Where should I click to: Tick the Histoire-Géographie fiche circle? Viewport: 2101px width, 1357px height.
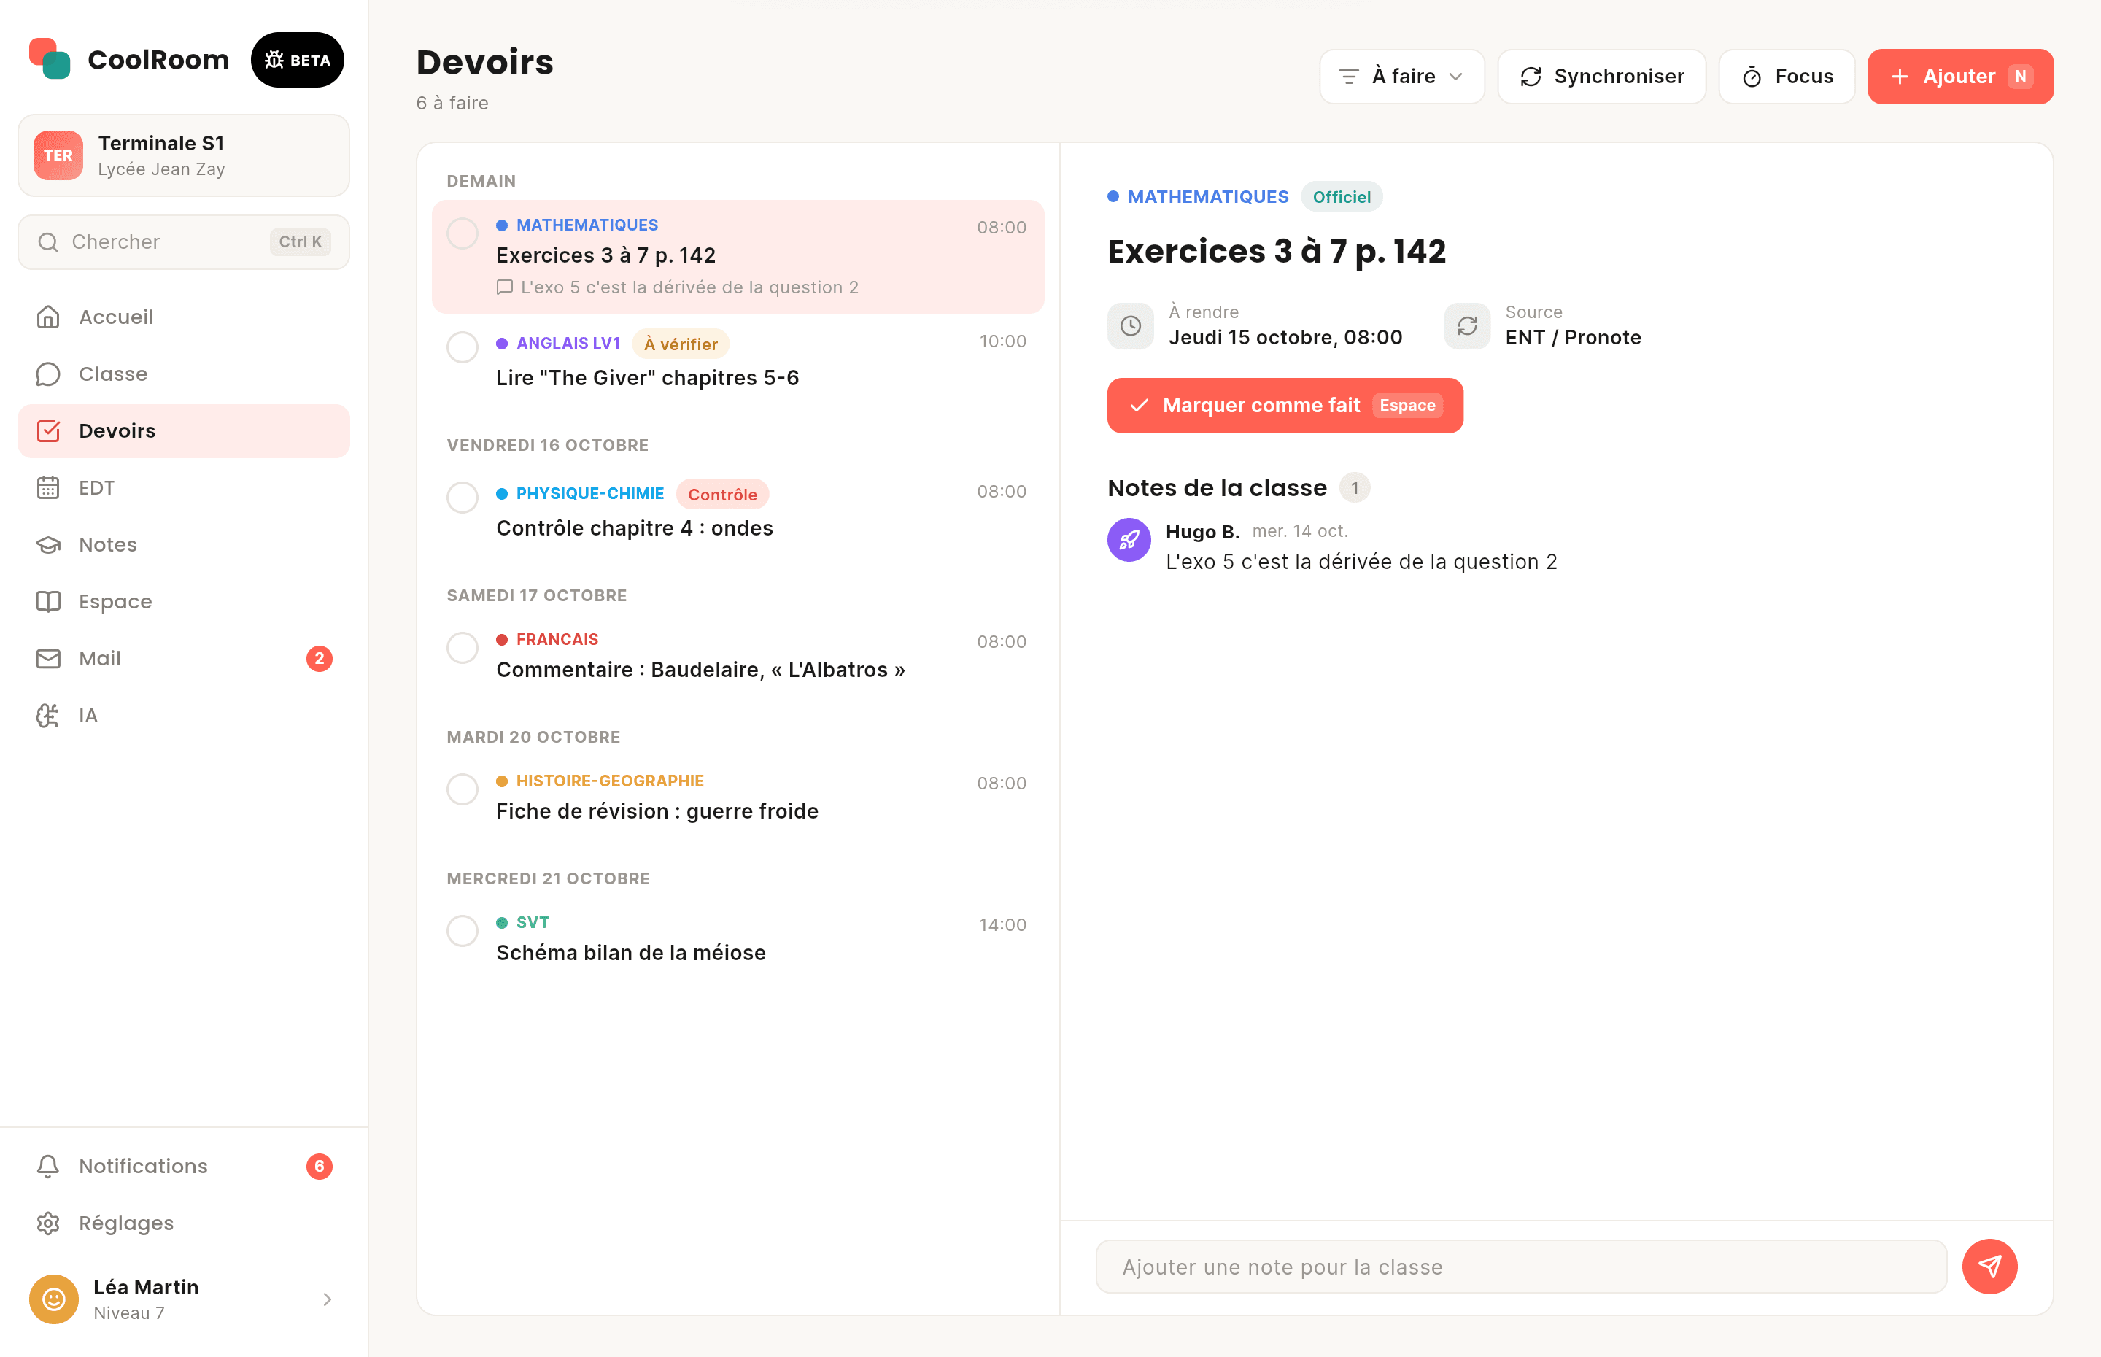coord(463,789)
